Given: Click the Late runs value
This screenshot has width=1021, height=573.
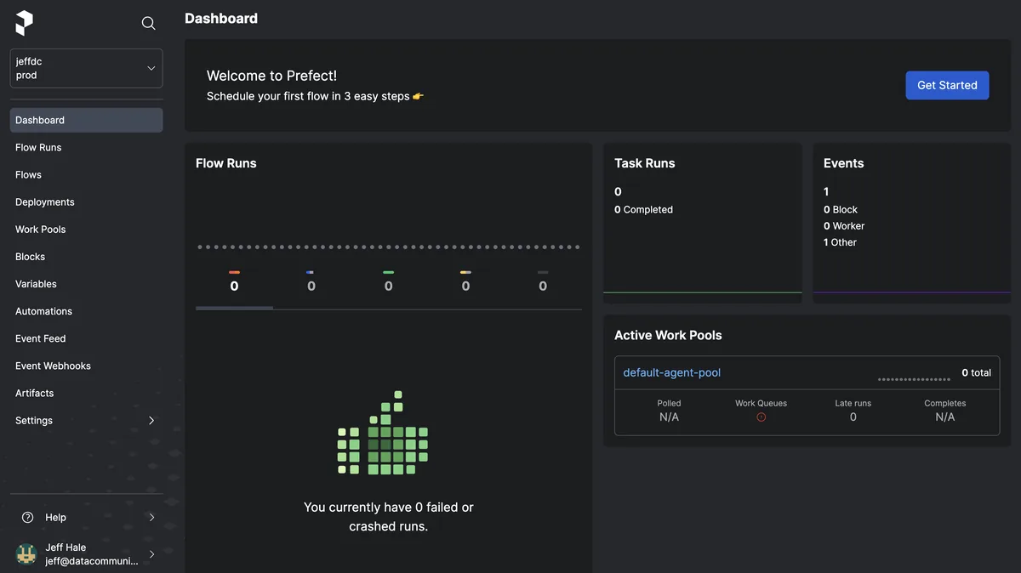Looking at the screenshot, I should point(853,417).
